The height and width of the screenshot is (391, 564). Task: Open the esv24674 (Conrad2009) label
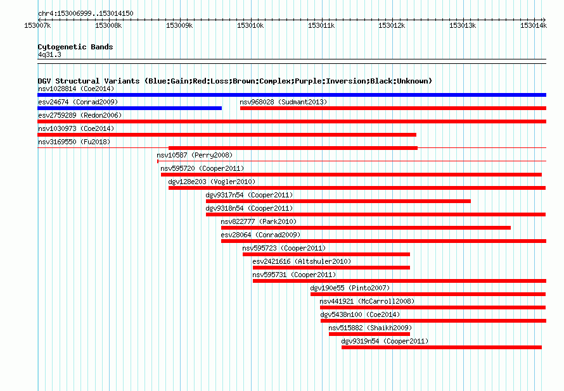click(78, 102)
